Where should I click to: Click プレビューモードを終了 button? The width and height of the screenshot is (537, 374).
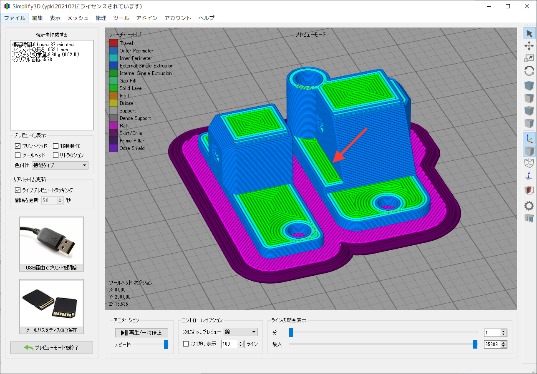coord(52,348)
